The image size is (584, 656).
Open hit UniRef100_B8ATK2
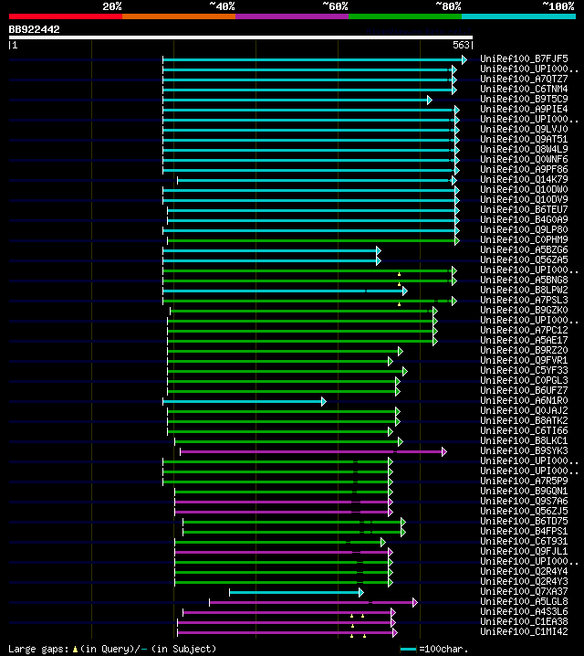pos(524,420)
